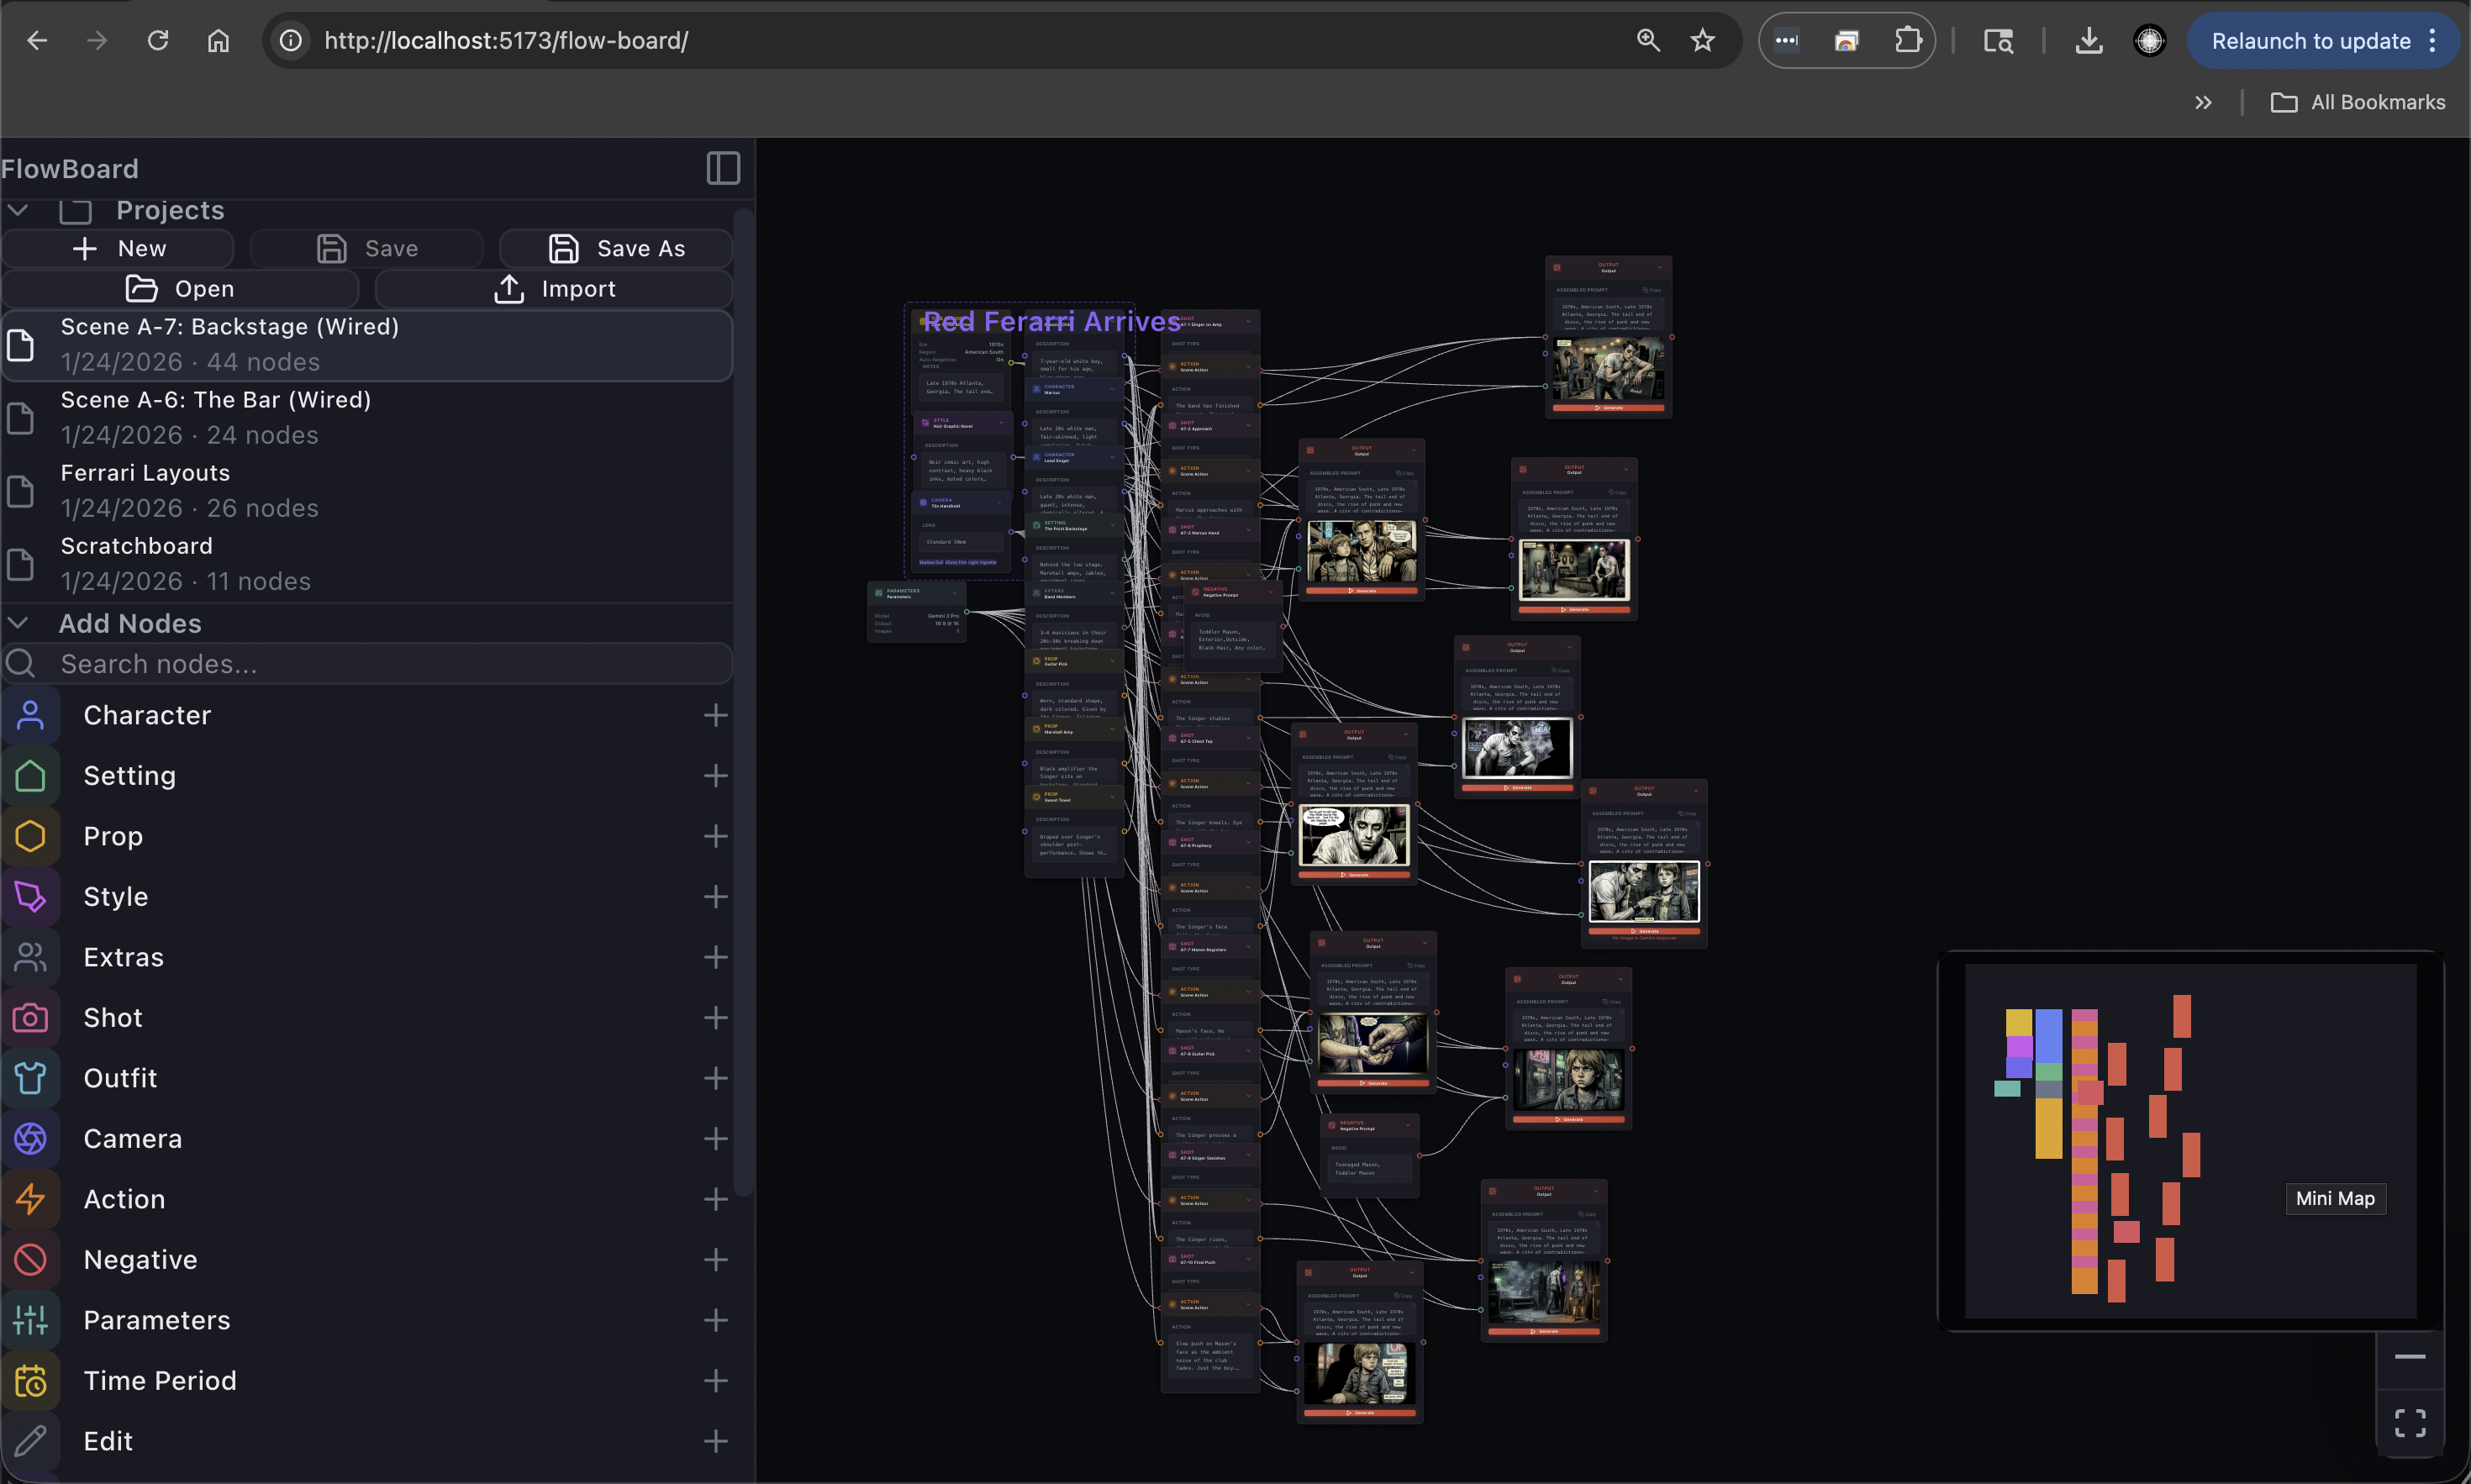Collapse the Projects section chevron
Viewport: 2471px width, 1484px height.
click(x=17, y=210)
